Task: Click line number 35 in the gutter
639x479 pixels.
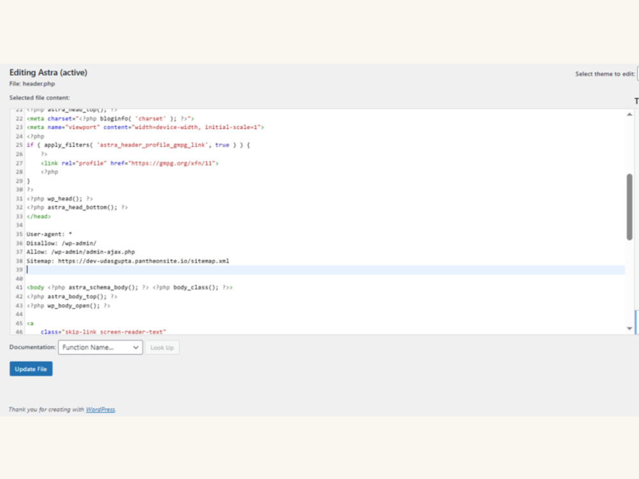Action: (x=19, y=234)
